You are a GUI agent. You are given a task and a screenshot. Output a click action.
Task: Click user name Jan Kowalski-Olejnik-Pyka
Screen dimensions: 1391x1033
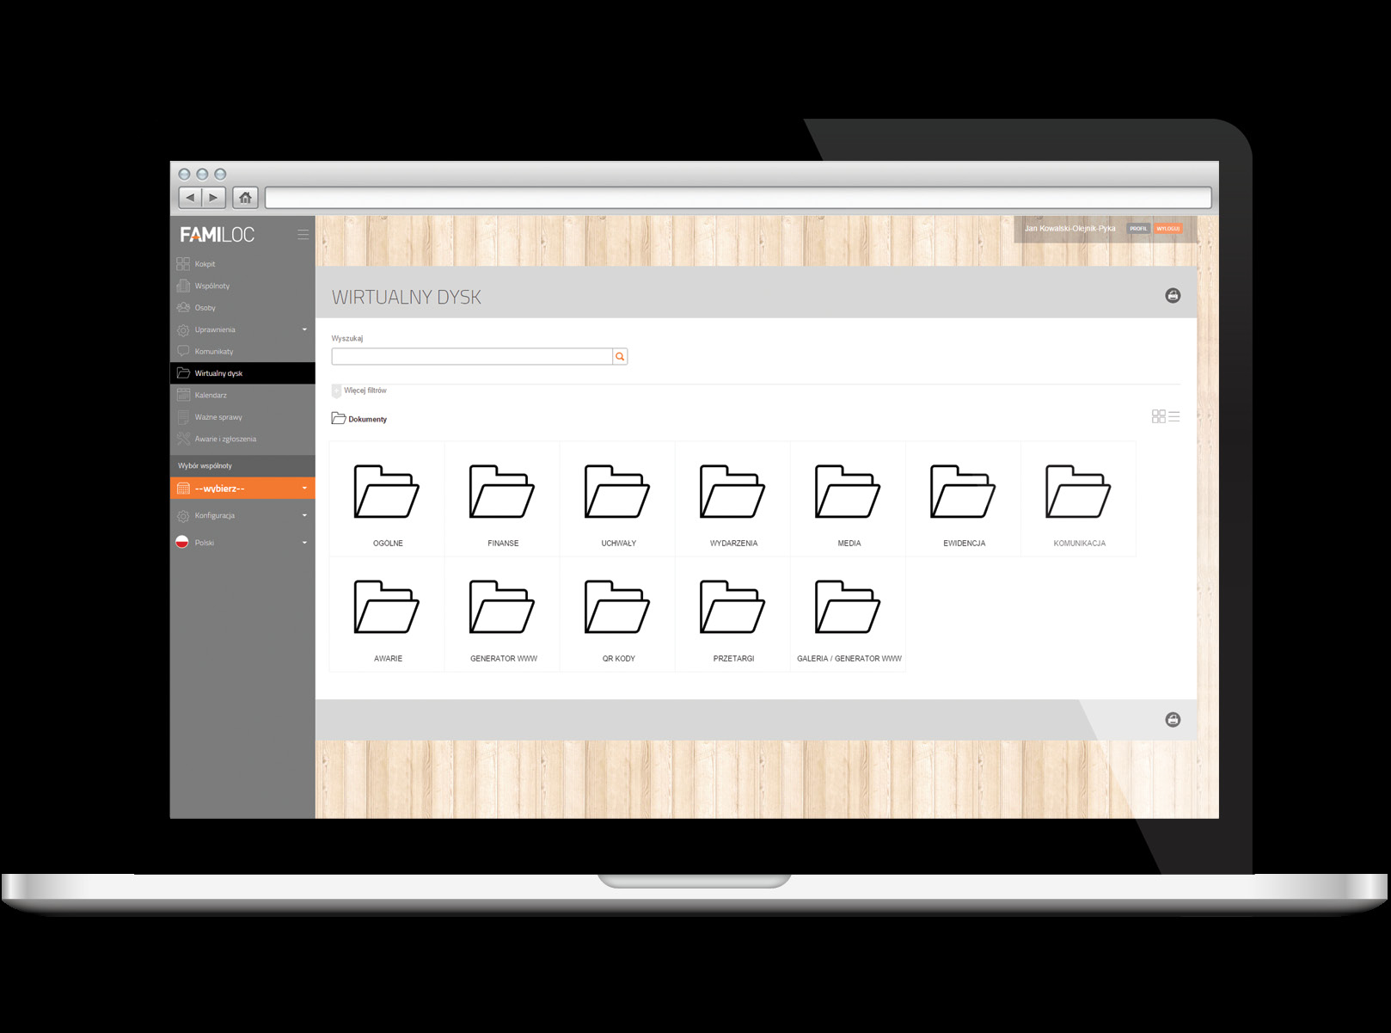click(x=1069, y=229)
